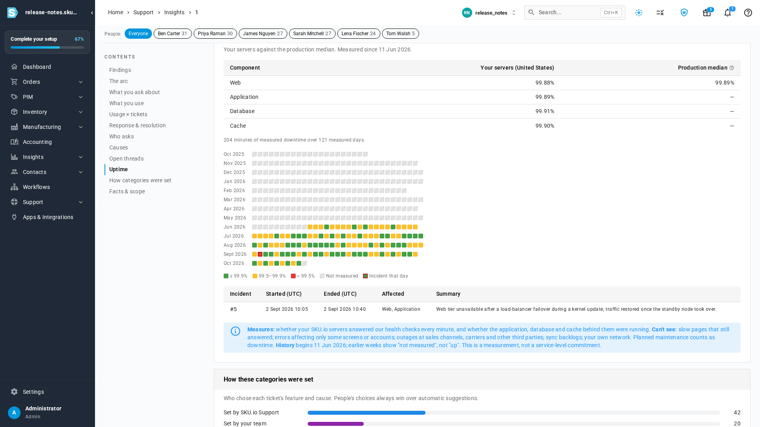
Task: Select the Everyone people filter
Action: tap(138, 34)
